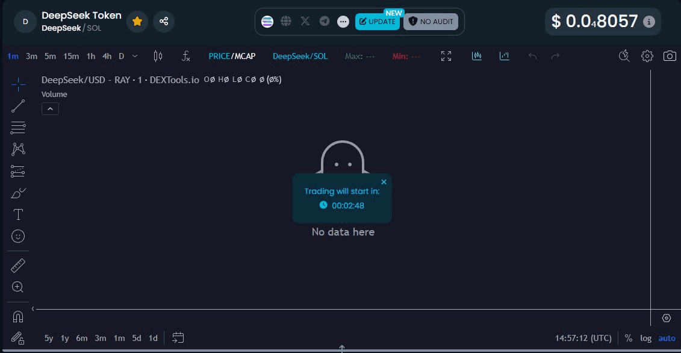The width and height of the screenshot is (681, 353).
Task: Select the D (daily) interval
Action: click(x=122, y=56)
